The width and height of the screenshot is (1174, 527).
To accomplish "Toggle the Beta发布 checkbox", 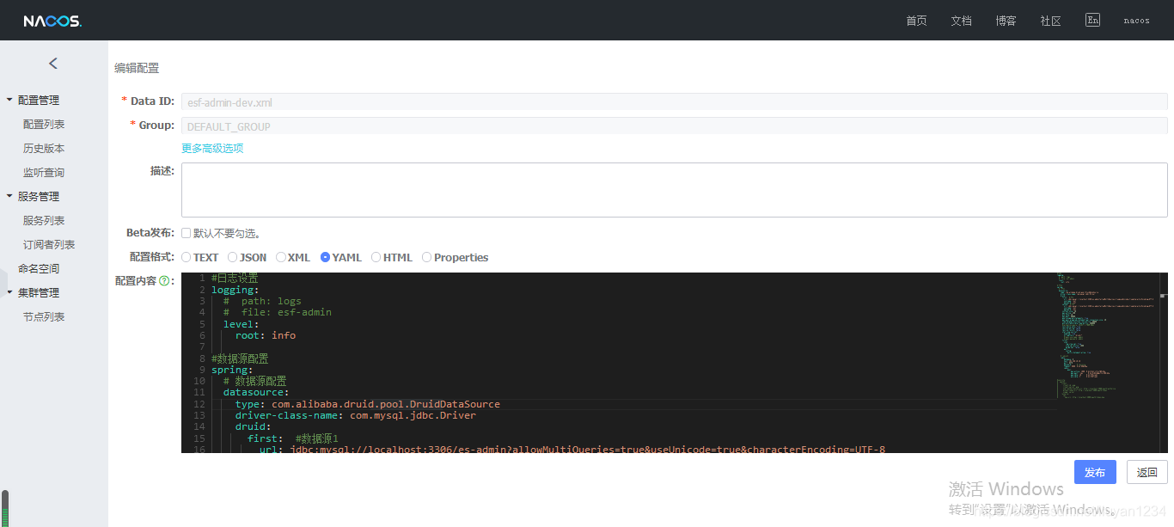I will (x=186, y=233).
